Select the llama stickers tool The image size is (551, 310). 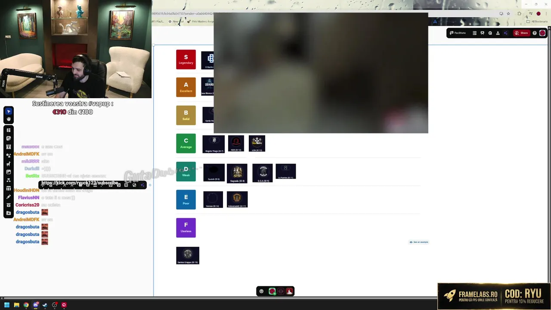(x=9, y=164)
